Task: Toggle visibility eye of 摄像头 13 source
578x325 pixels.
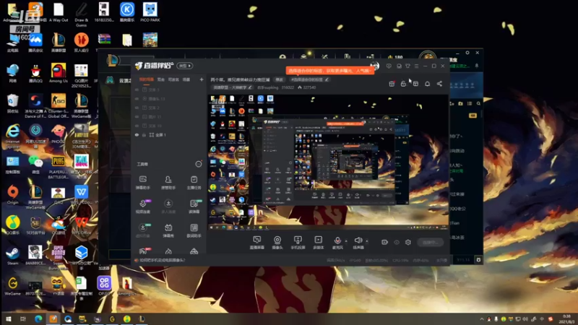Action: (137, 99)
